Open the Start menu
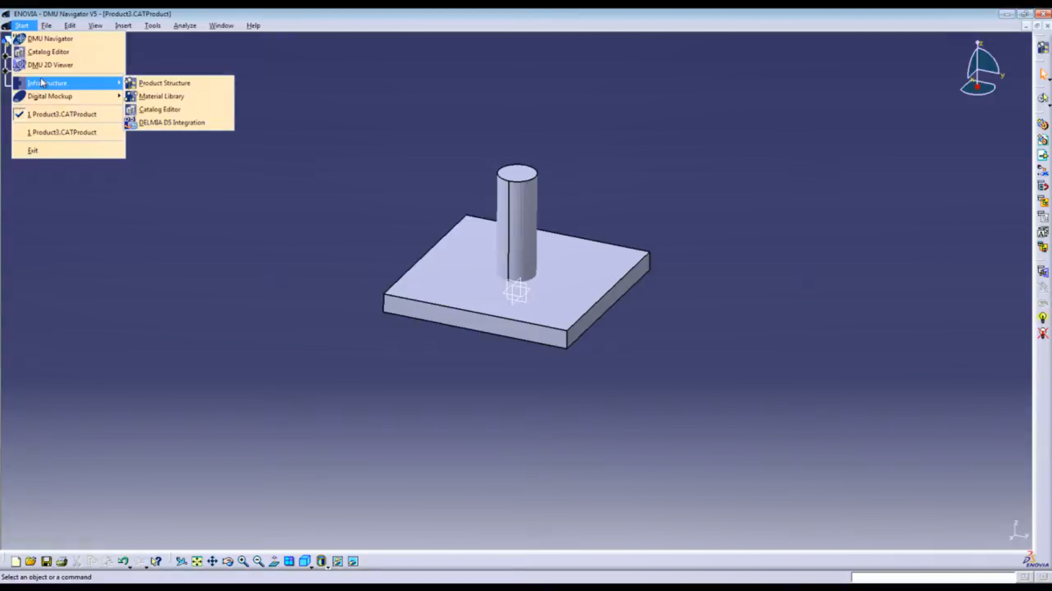The image size is (1052, 591). pyautogui.click(x=21, y=25)
